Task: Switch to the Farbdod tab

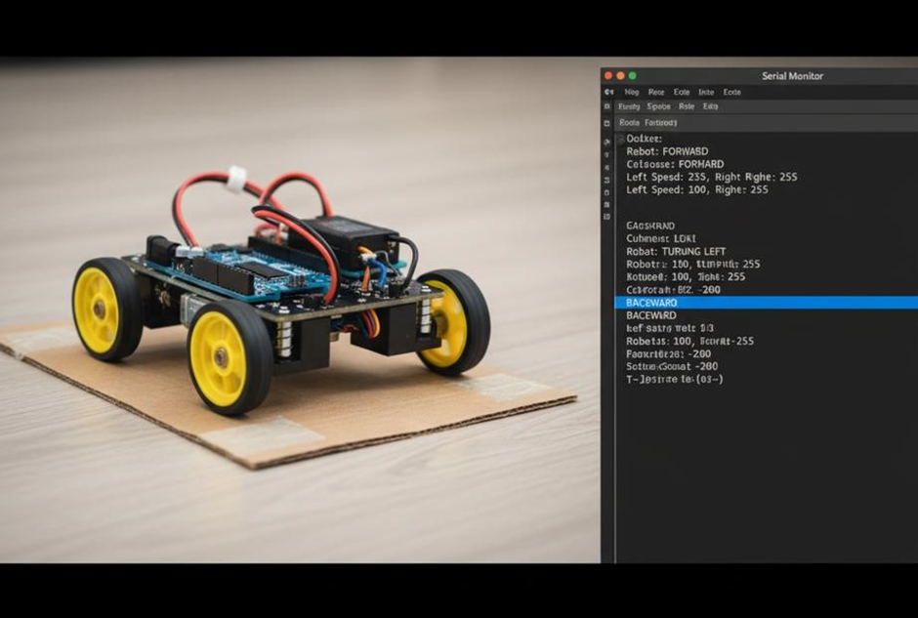Action: [x=660, y=123]
